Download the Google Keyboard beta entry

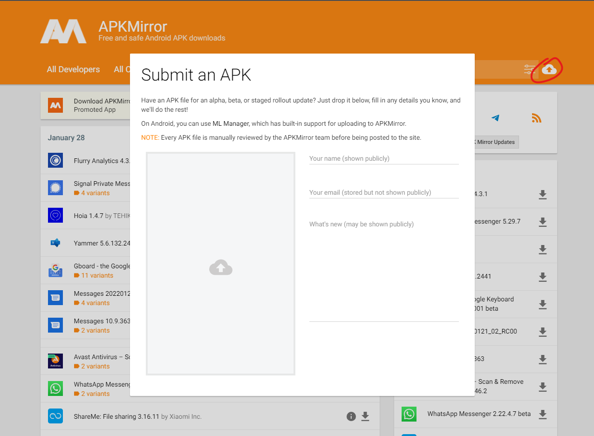click(543, 304)
